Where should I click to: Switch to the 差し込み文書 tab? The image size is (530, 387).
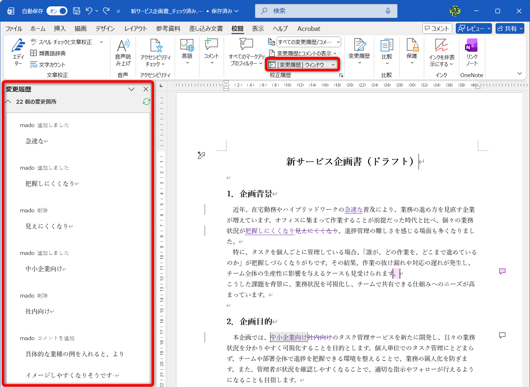205,28
